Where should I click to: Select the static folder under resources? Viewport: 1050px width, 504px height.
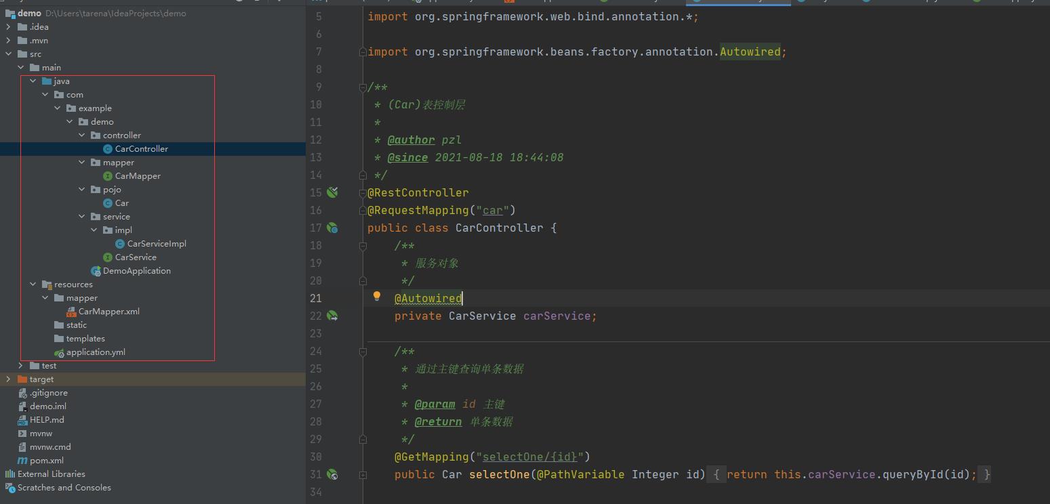pyautogui.click(x=153, y=325)
